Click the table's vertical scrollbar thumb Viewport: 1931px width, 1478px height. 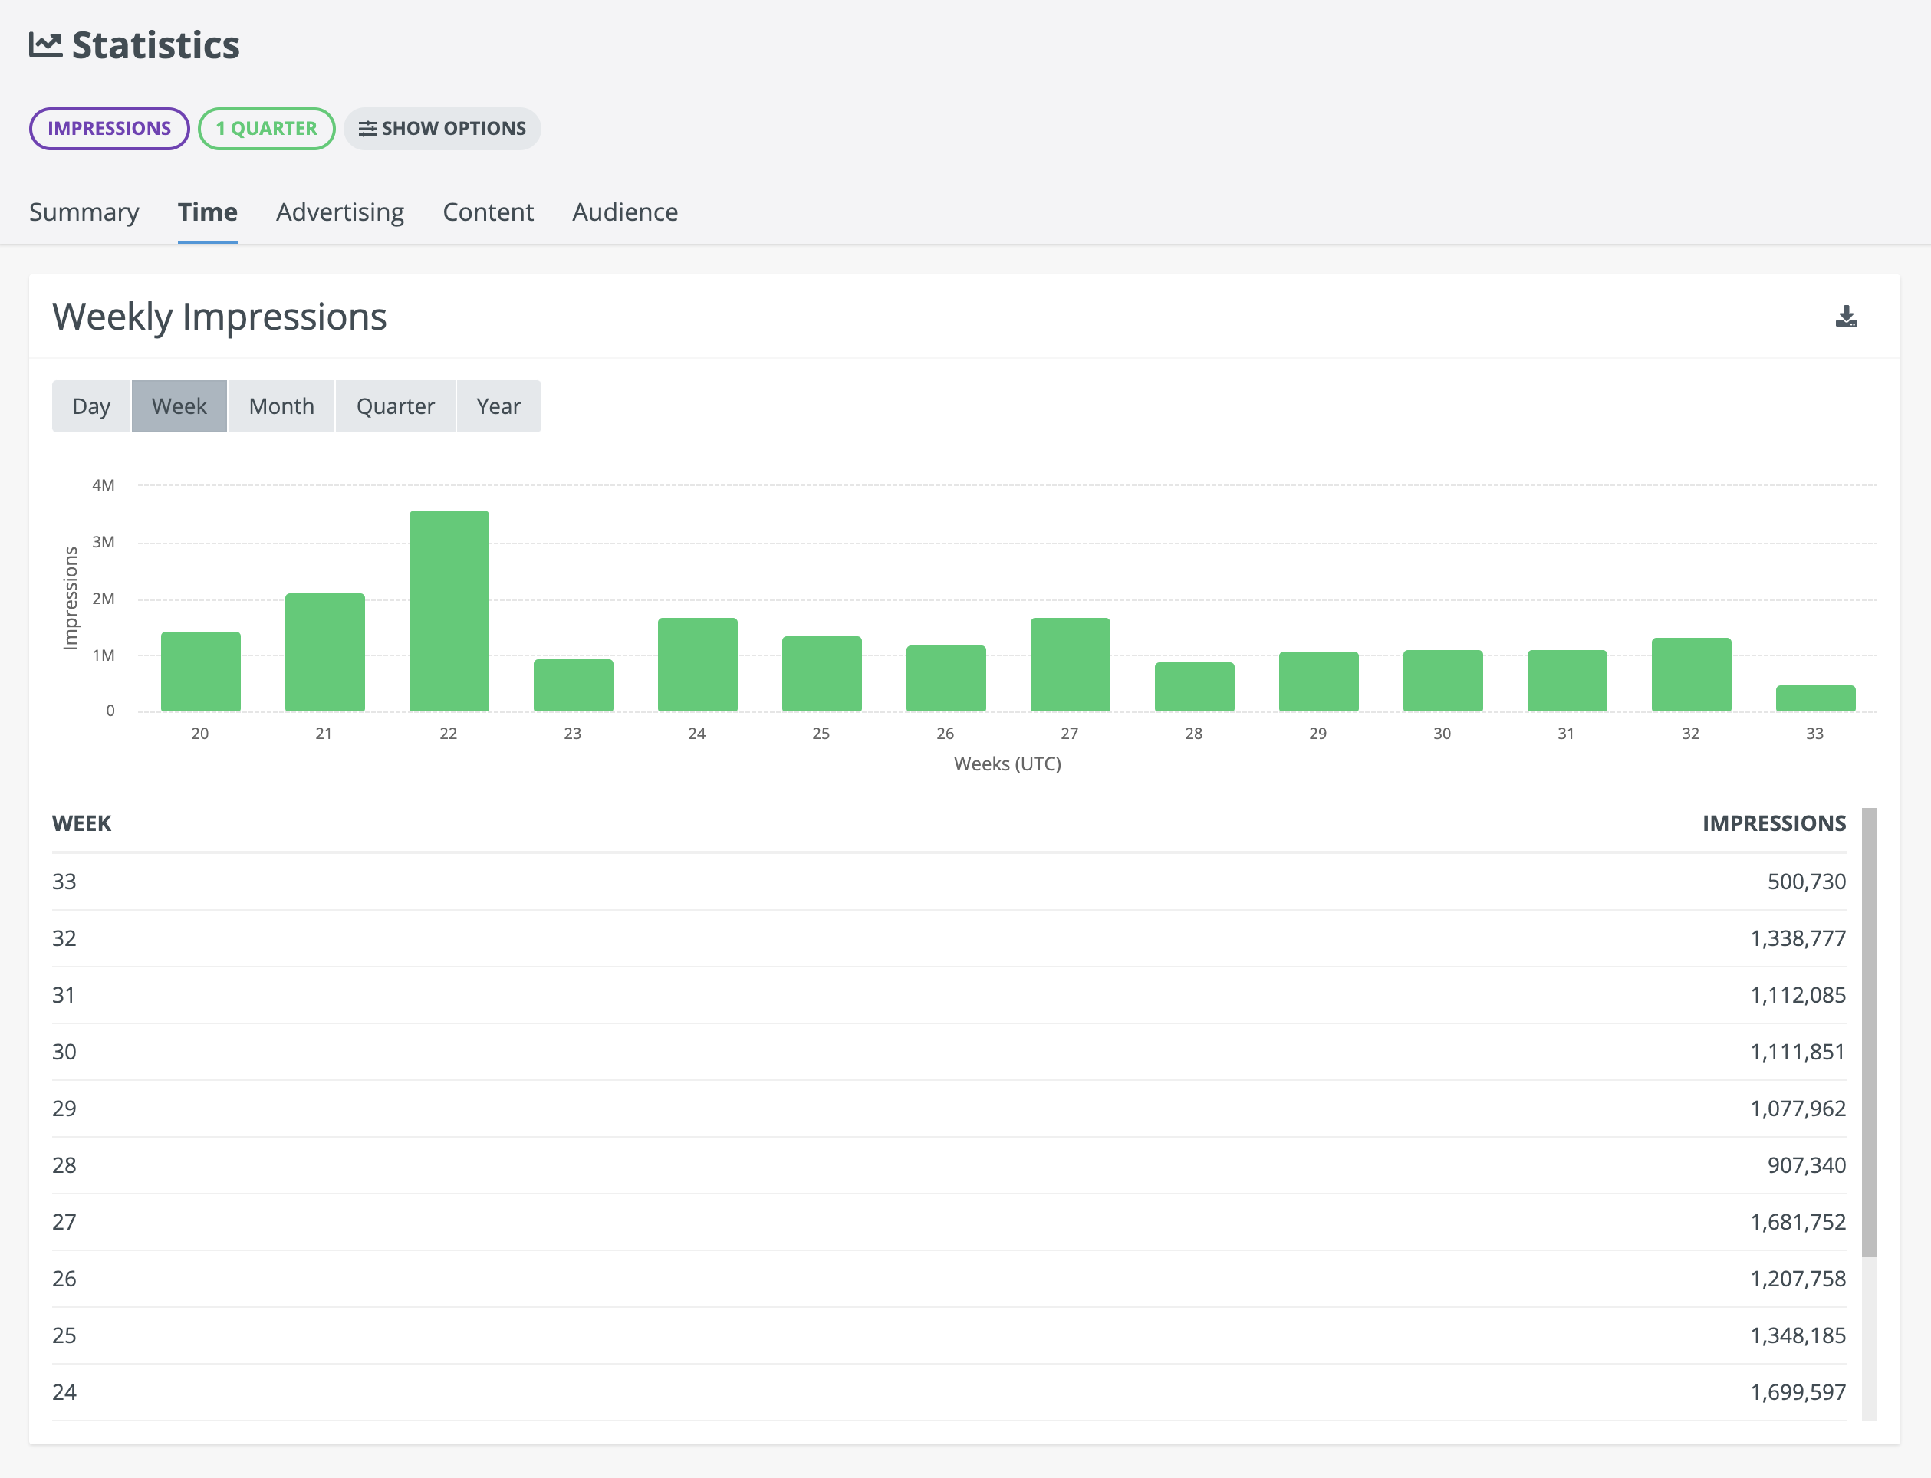1870,1032
